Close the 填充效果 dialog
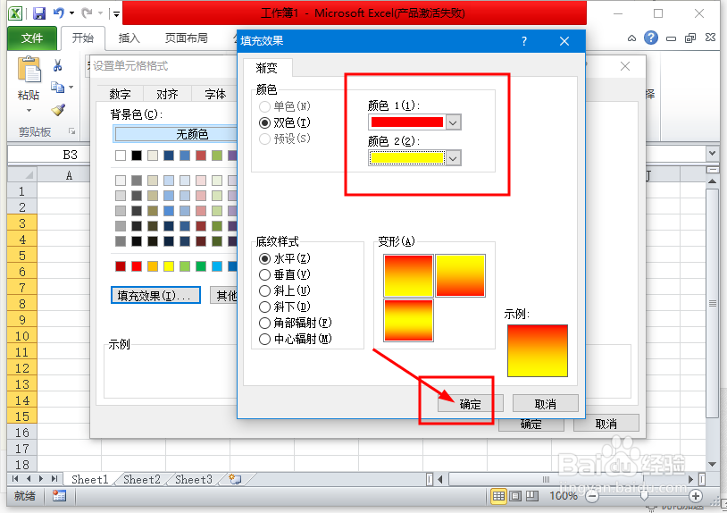Image resolution: width=727 pixels, height=513 pixels. [x=564, y=41]
